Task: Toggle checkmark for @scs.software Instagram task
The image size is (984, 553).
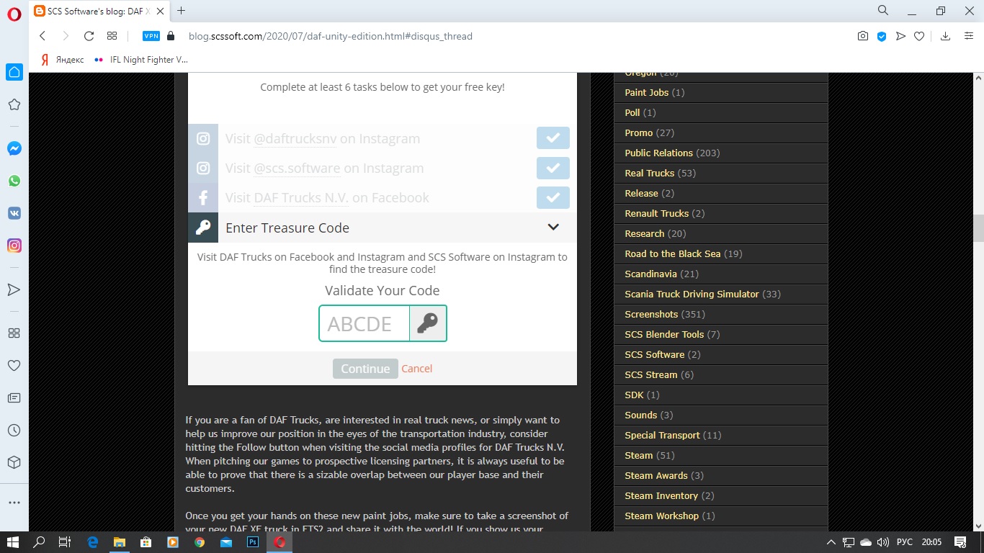Action: [553, 168]
